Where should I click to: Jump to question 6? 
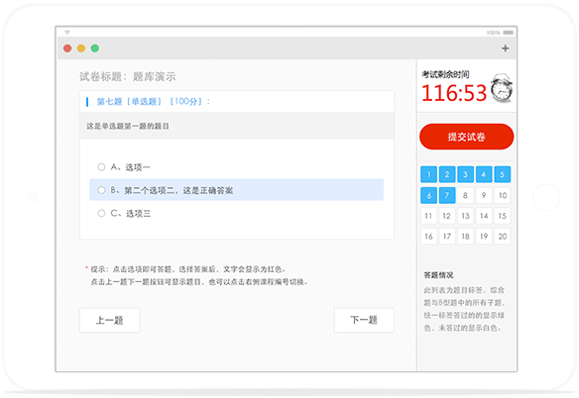(x=428, y=195)
